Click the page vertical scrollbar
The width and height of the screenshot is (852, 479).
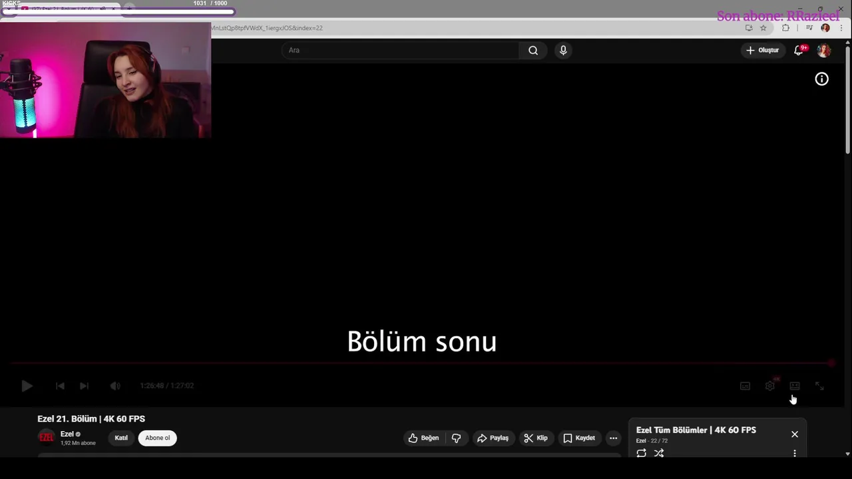click(847, 100)
